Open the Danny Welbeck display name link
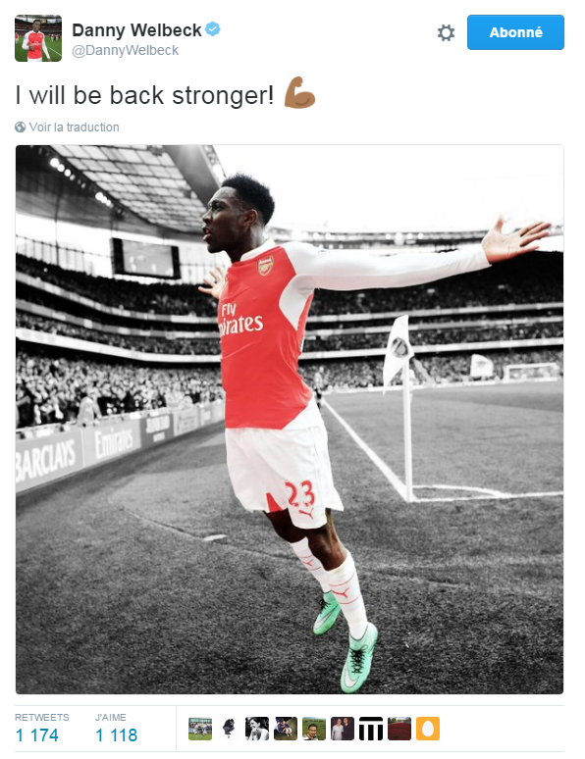Image resolution: width=585 pixels, height=759 pixels. point(136,30)
